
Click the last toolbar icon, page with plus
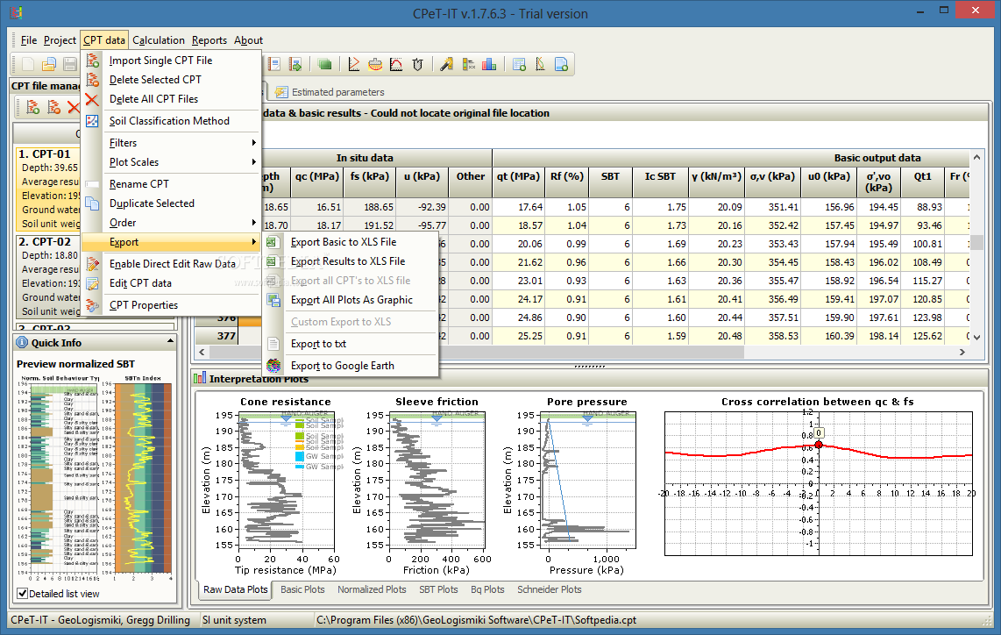(561, 64)
